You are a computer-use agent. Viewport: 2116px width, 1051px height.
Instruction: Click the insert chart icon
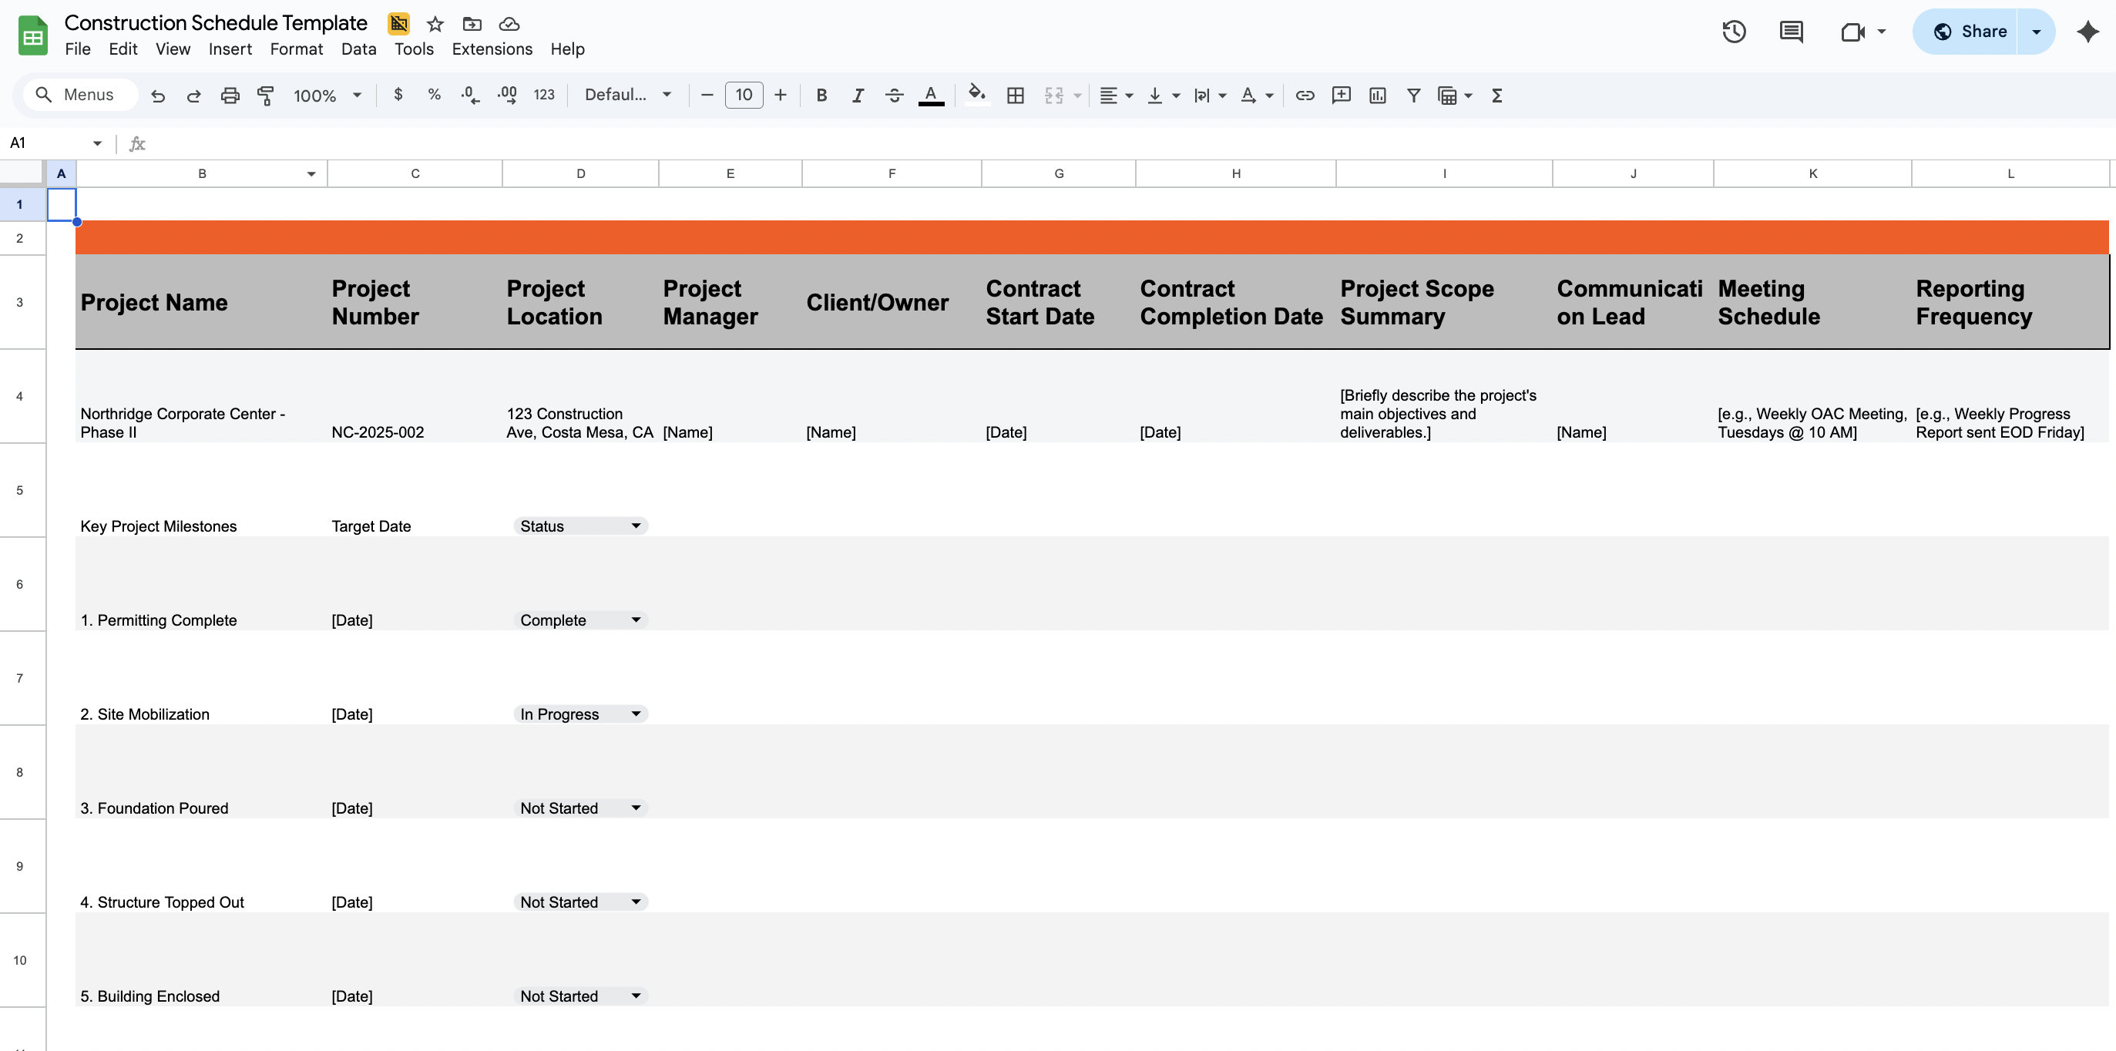[x=1378, y=96]
